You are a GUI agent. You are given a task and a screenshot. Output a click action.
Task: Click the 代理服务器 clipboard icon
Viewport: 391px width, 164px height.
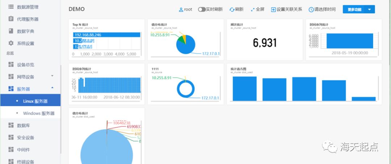click(11, 19)
